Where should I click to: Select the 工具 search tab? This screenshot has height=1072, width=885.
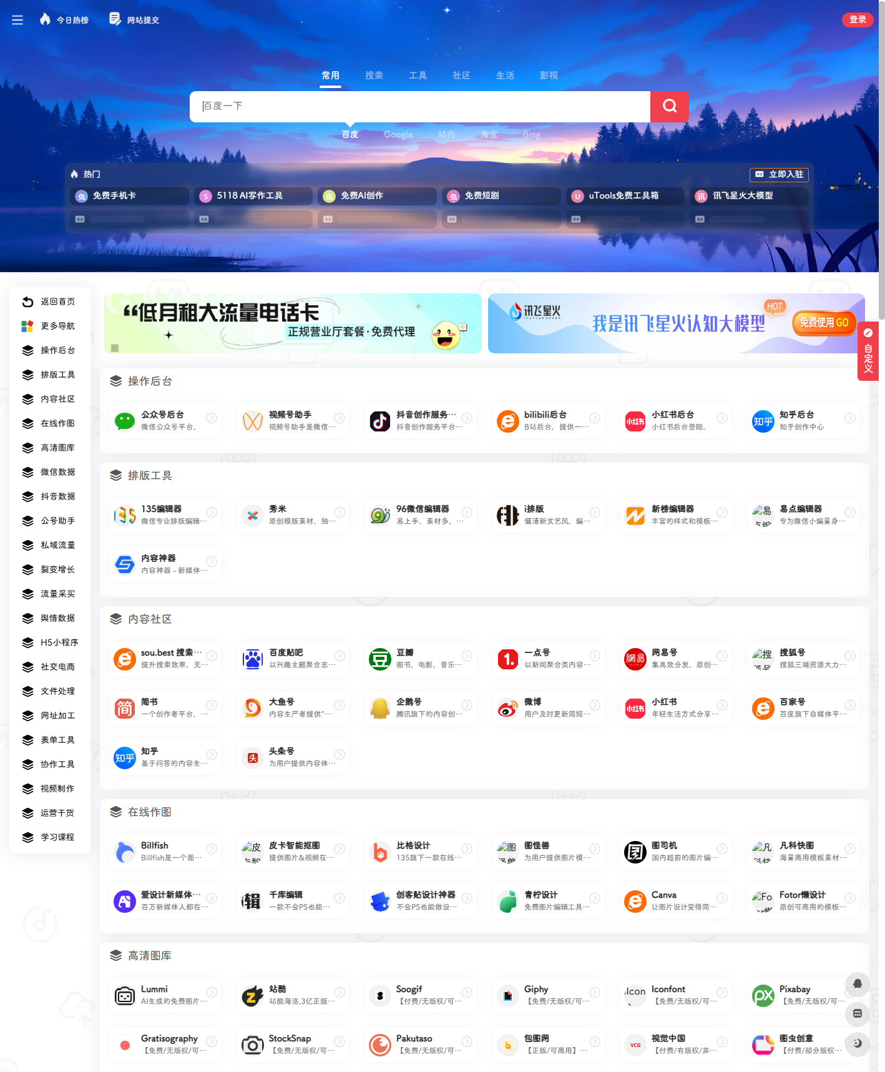418,76
